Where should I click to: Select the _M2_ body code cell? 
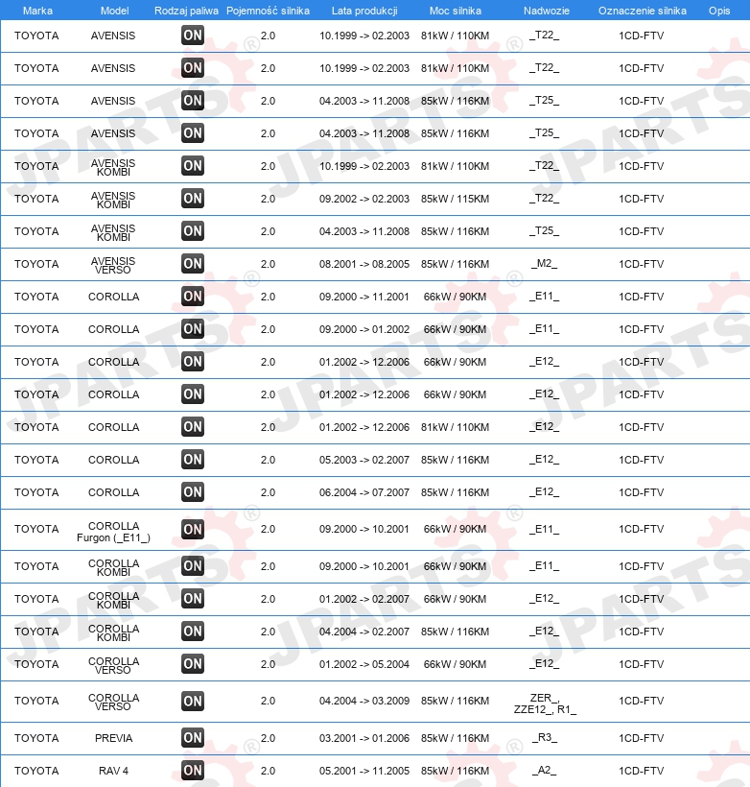[545, 264]
